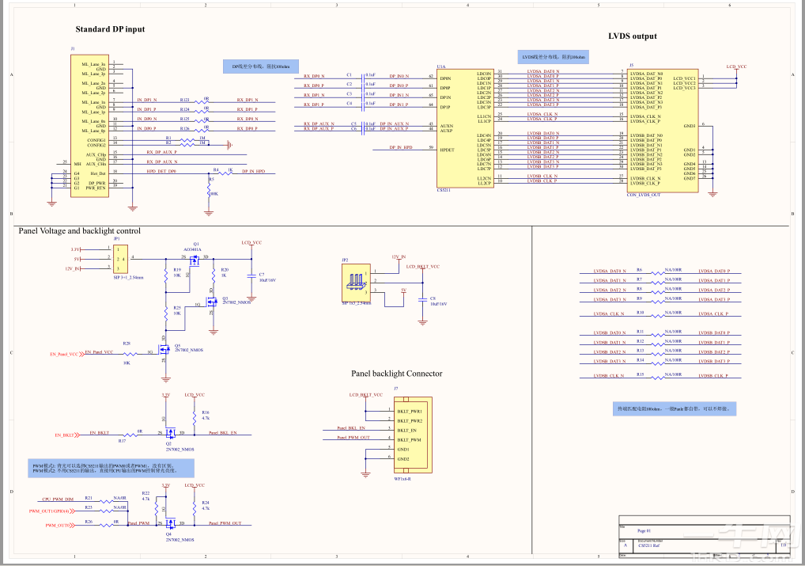Click the "Standard DP input" section title
Screen dimensions: 805x566
(x=110, y=29)
